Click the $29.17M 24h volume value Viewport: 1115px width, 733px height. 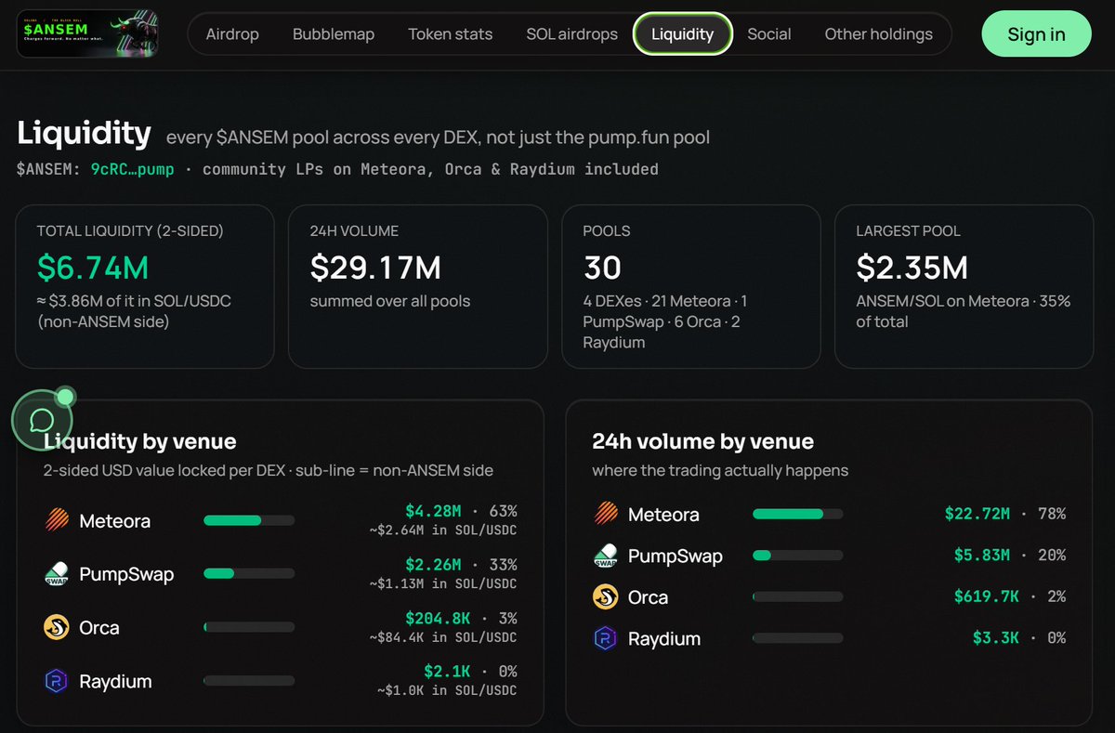coord(375,268)
